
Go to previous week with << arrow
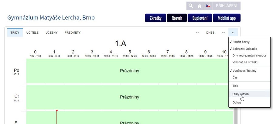point(197,32)
